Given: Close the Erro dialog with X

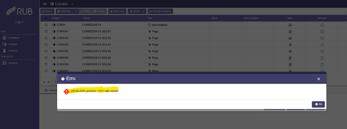Looking at the screenshot, I should coord(318,79).
